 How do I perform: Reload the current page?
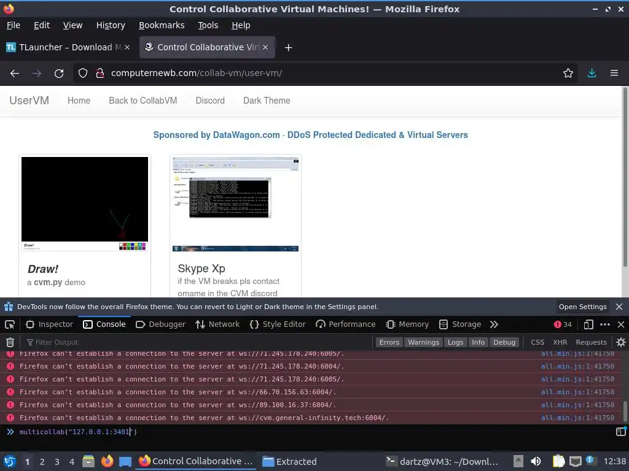(x=59, y=74)
